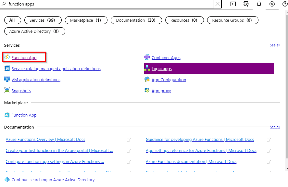Open Cloud Shell from top bar

pos(233,4)
